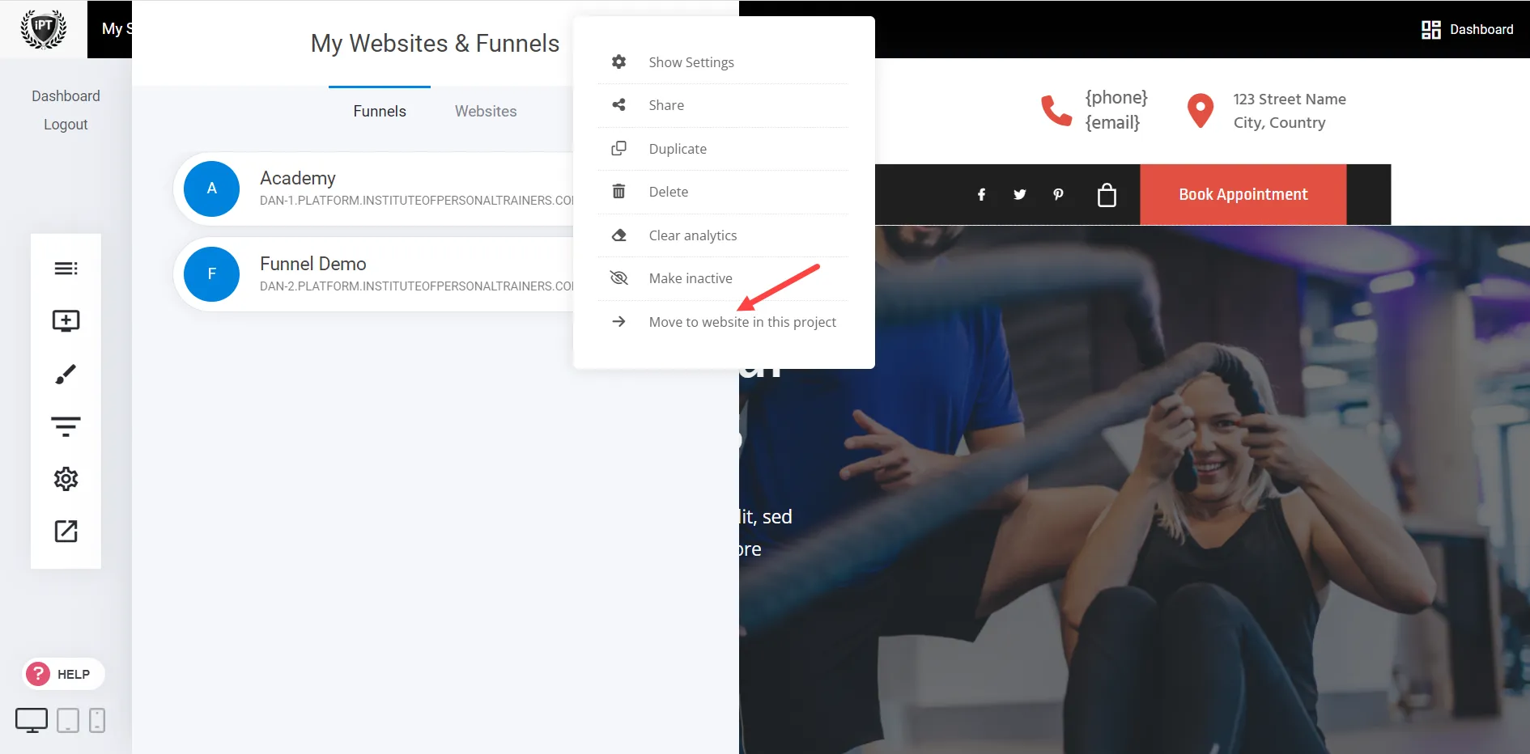Screen dimensions: 1530x754
Task: Click the Pinterest icon in site header
Action: tap(1058, 195)
